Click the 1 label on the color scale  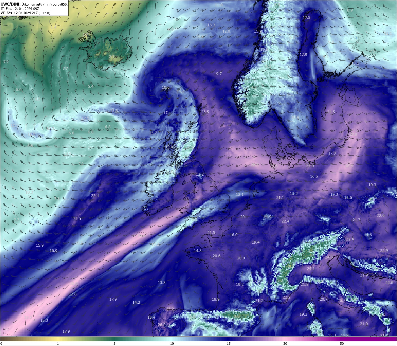pyautogui.click(x=58, y=344)
